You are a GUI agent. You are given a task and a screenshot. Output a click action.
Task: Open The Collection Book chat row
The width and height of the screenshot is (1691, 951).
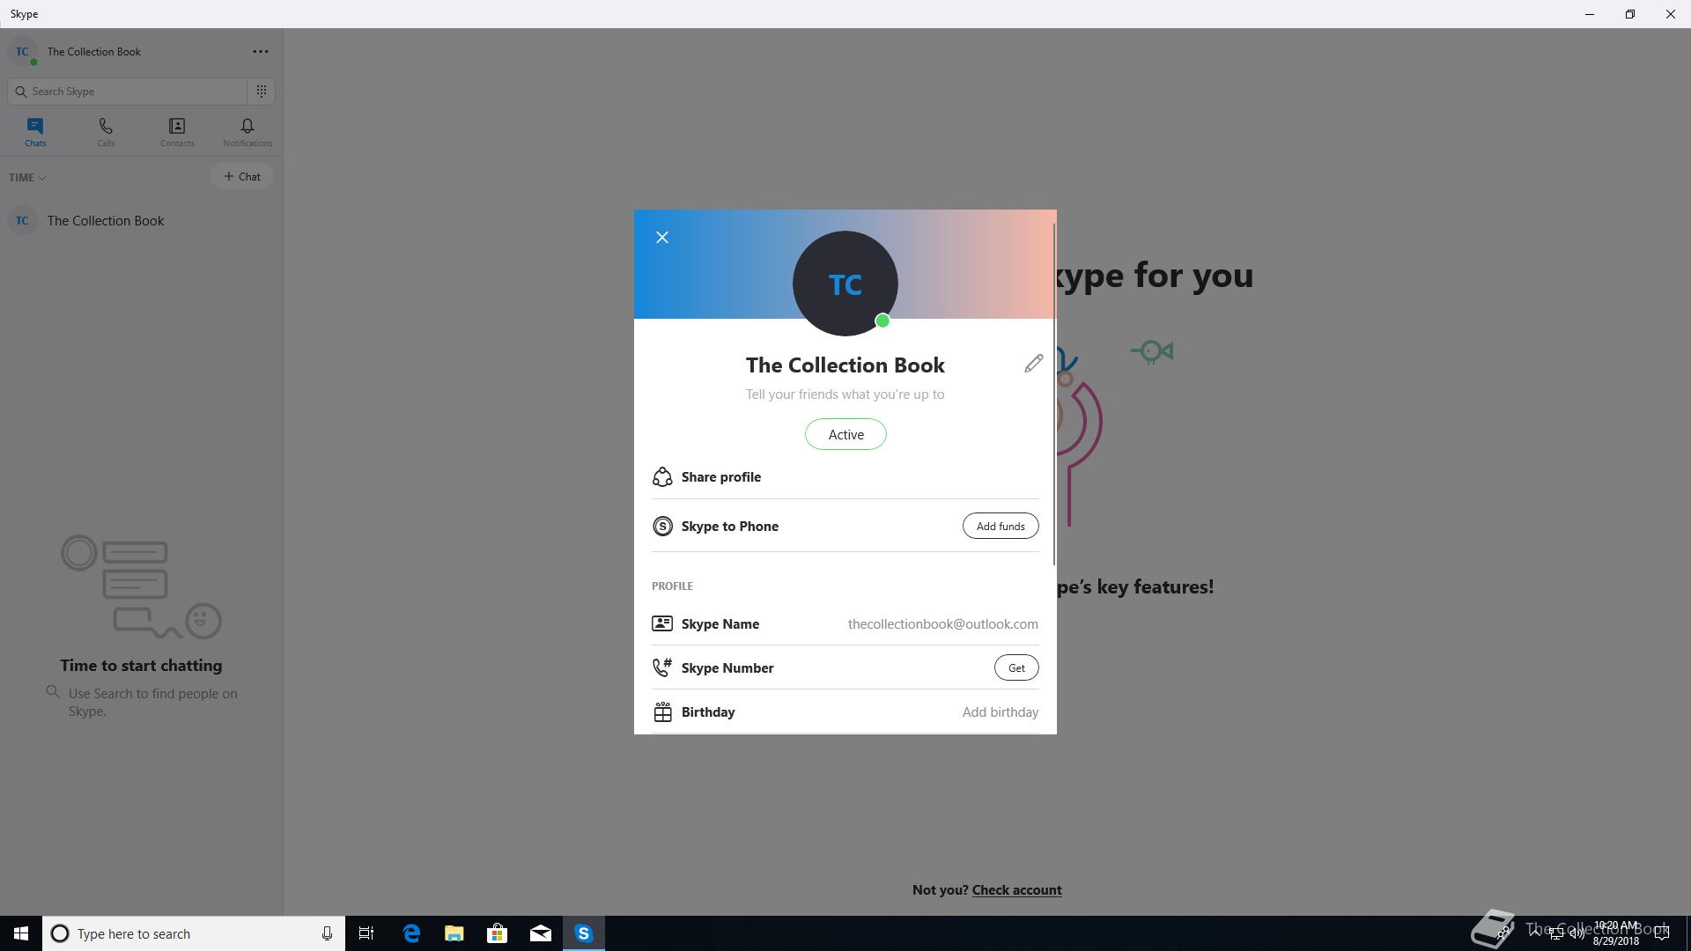141,220
